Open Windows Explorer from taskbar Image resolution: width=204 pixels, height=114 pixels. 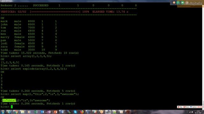23,112
